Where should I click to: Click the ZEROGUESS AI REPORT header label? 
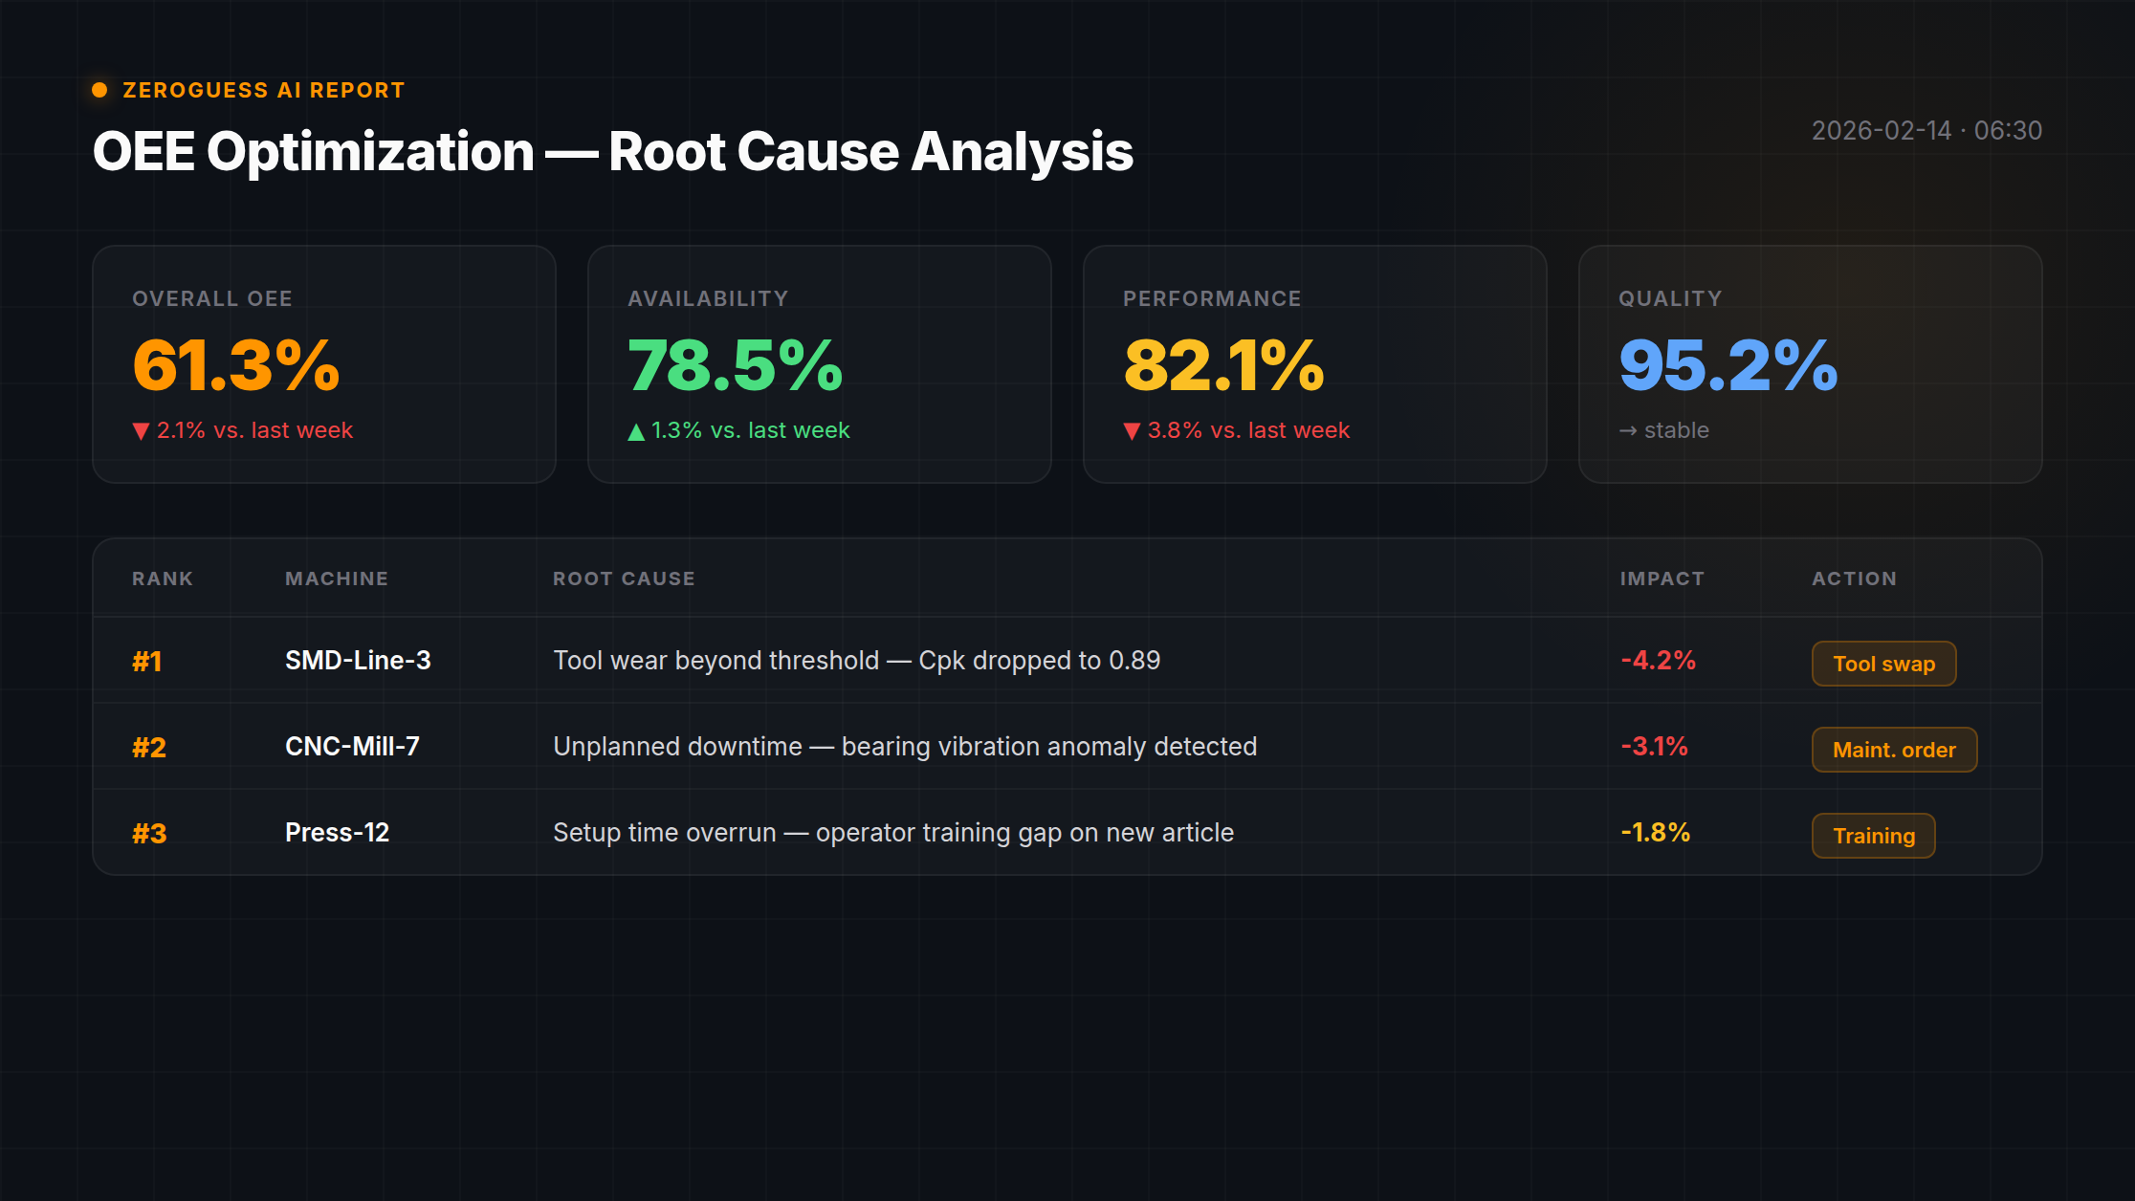point(264,90)
